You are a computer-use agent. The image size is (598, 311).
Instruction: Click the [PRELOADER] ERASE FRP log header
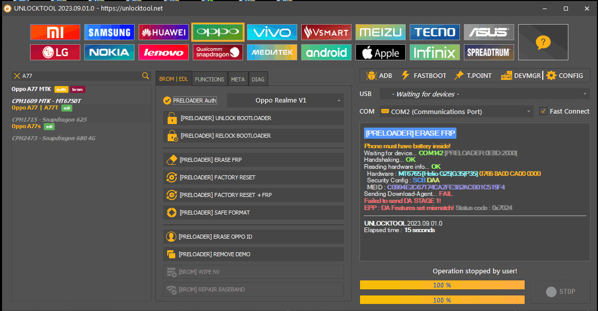click(410, 133)
